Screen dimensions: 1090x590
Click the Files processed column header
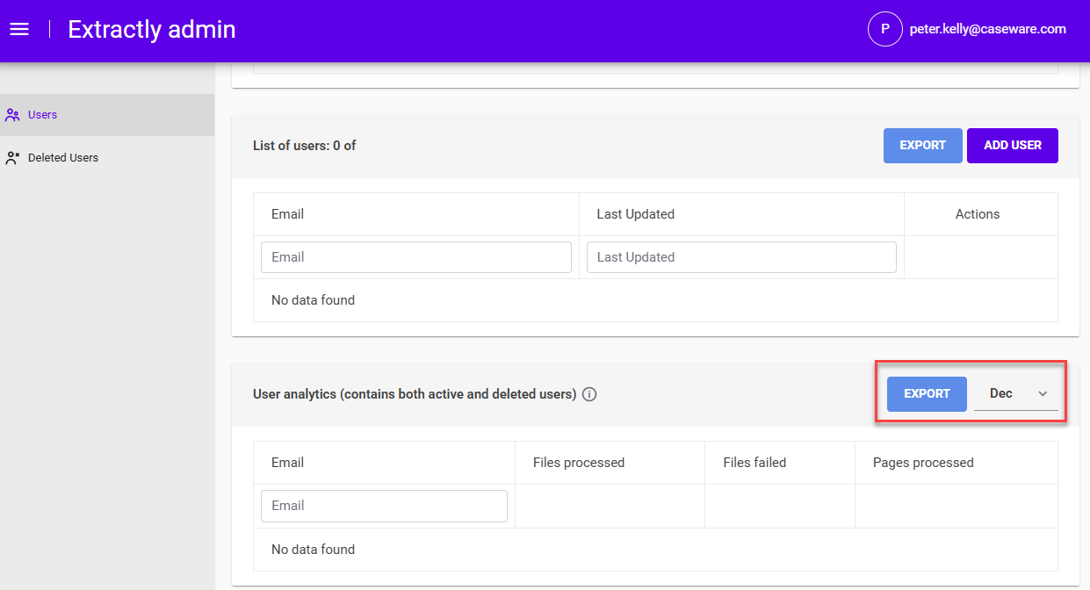pos(579,462)
